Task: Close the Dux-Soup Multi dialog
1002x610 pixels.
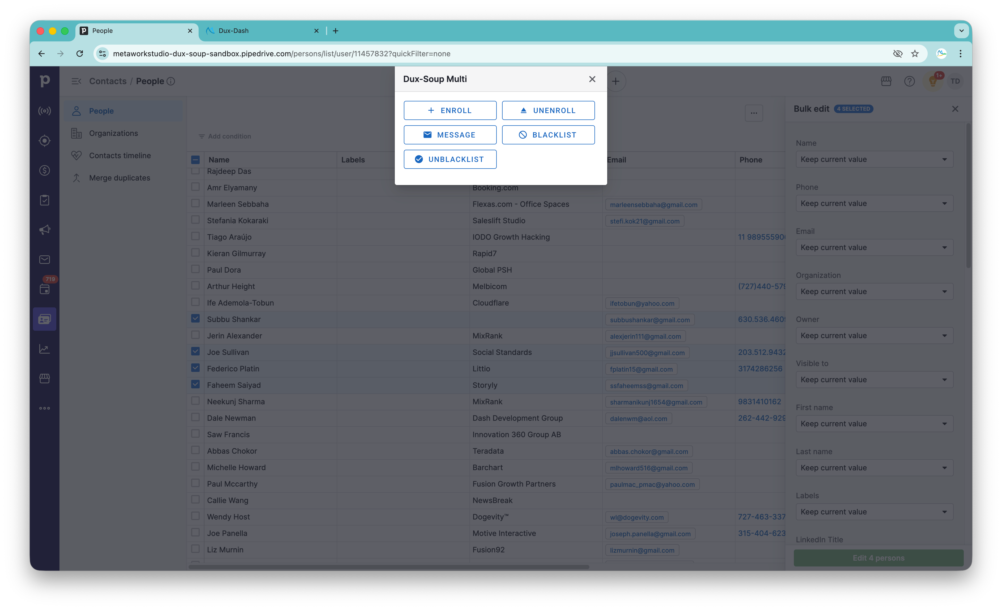Action: (592, 79)
